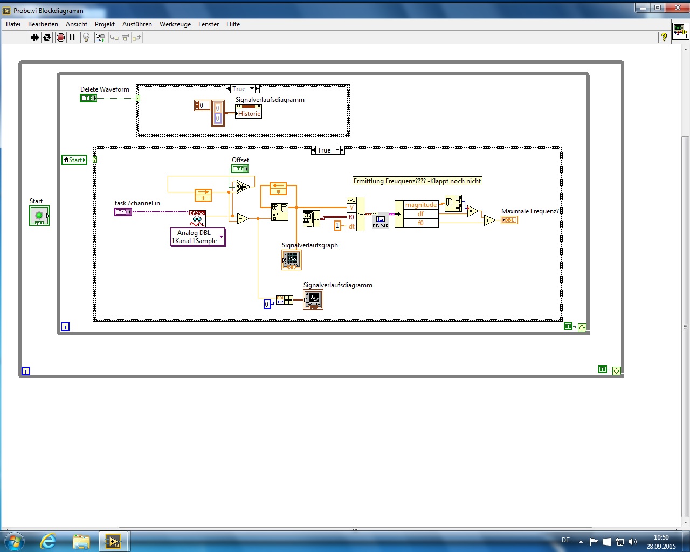Open Context Help question mark icon
The height and width of the screenshot is (552, 690).
point(664,37)
